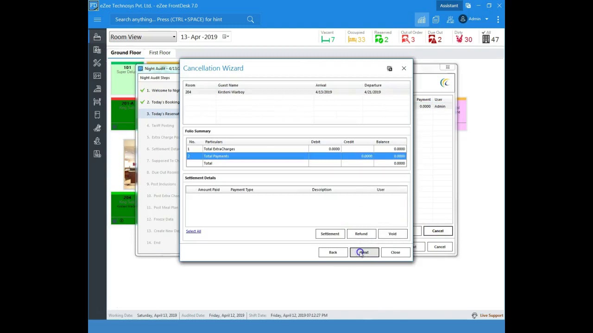Click the Admin user avatar icon
Screen dimensions: 593x333
[x=462, y=19]
